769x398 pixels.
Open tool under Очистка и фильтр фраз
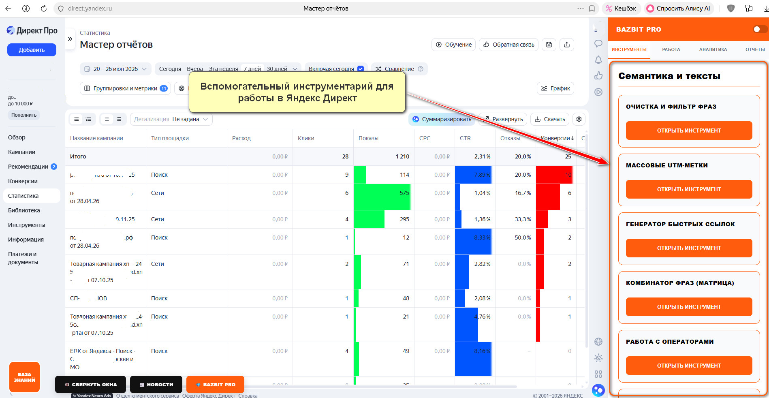point(689,131)
